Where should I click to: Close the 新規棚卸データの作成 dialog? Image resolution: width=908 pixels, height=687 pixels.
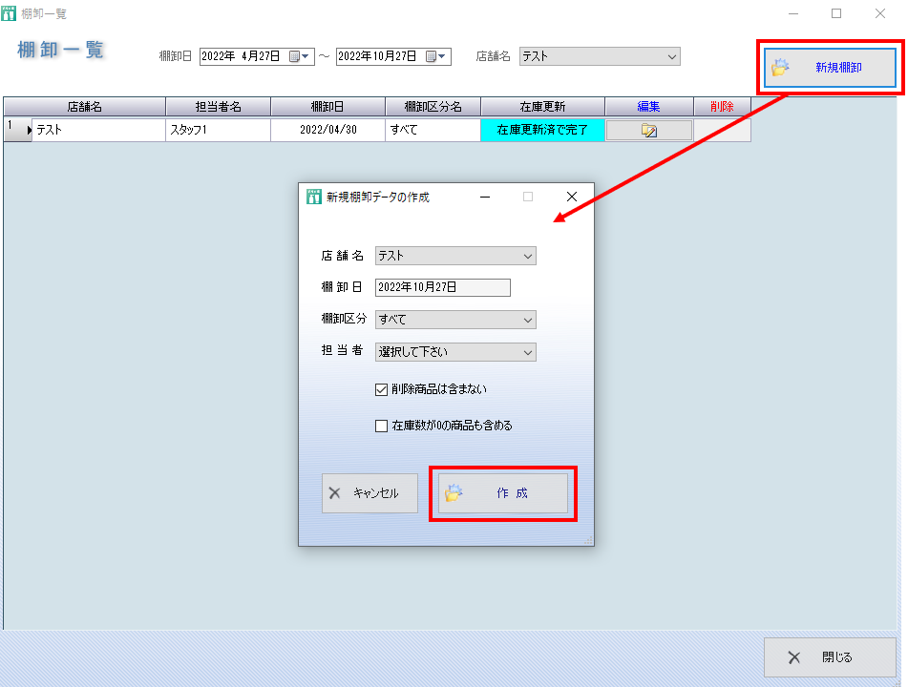click(572, 197)
